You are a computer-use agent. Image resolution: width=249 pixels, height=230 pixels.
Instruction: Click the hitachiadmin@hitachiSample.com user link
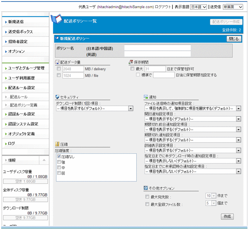(x=125, y=7)
